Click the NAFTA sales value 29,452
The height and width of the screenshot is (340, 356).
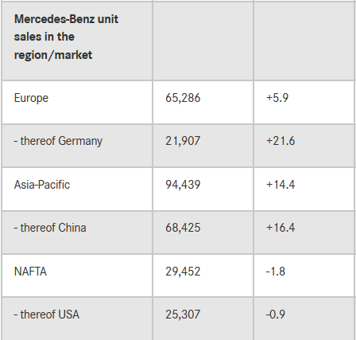point(183,272)
